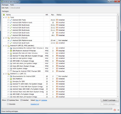The width and height of the screenshot is (121, 114).
Task: Click the Android SDK Platform-tools 22 icon
Action: (11, 23)
